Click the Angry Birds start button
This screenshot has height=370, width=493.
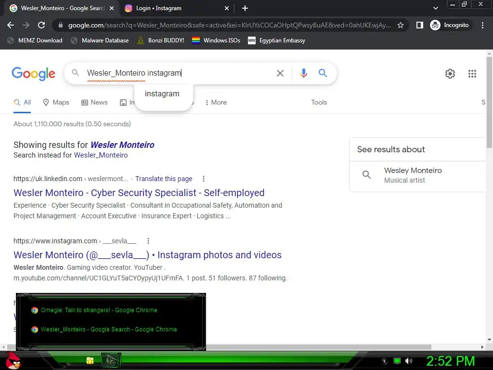click(x=13, y=360)
